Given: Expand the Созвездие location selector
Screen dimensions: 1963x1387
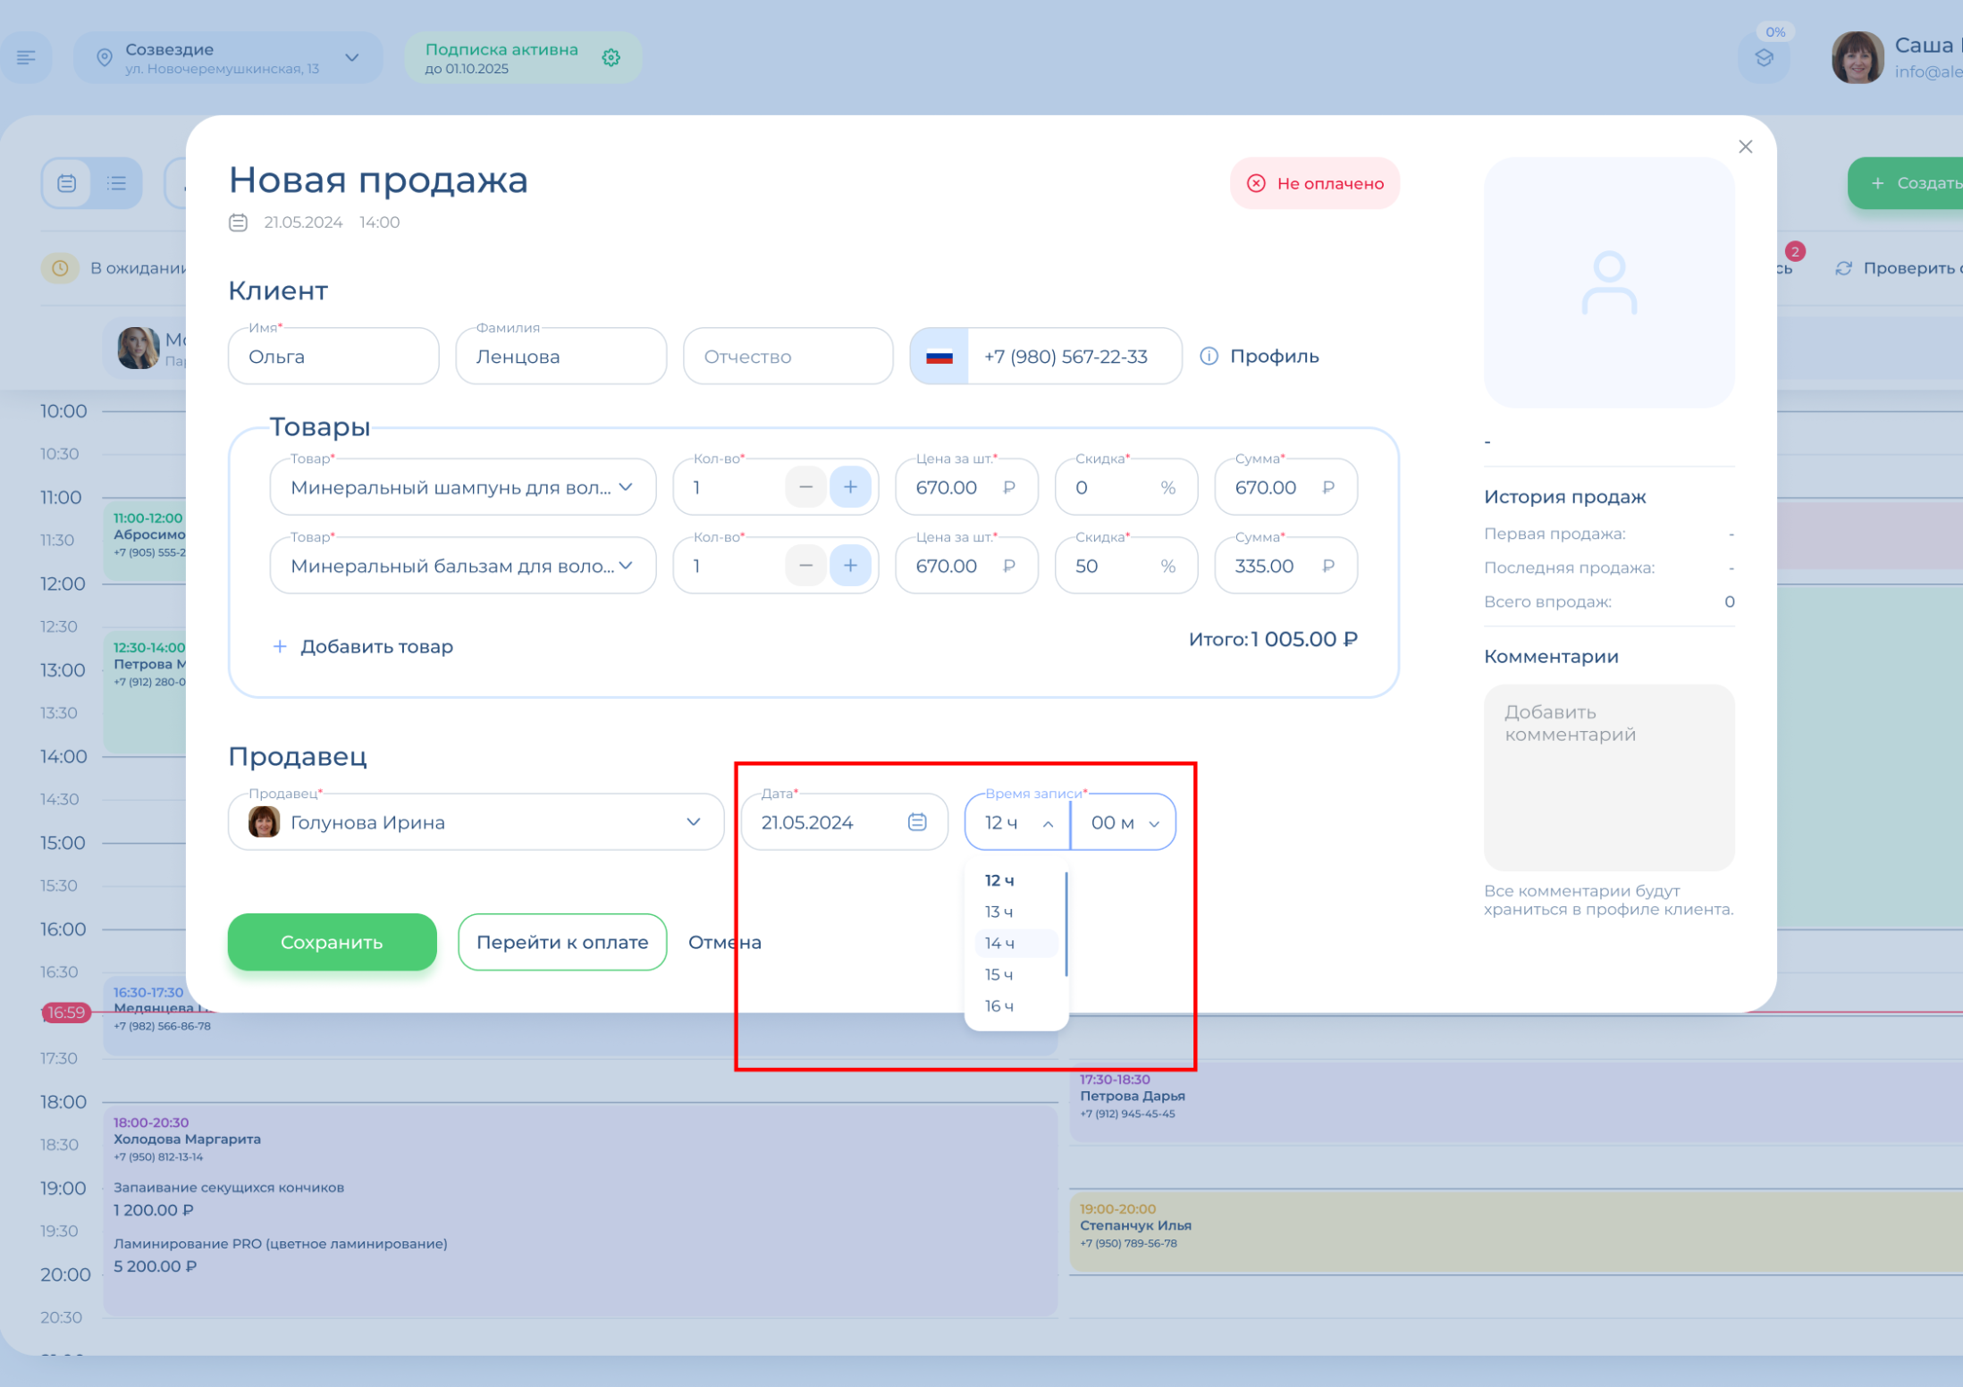Looking at the screenshot, I should [351, 58].
